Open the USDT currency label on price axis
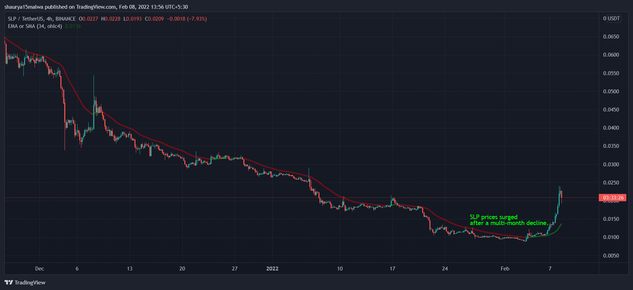The width and height of the screenshot is (633, 290). [x=612, y=19]
